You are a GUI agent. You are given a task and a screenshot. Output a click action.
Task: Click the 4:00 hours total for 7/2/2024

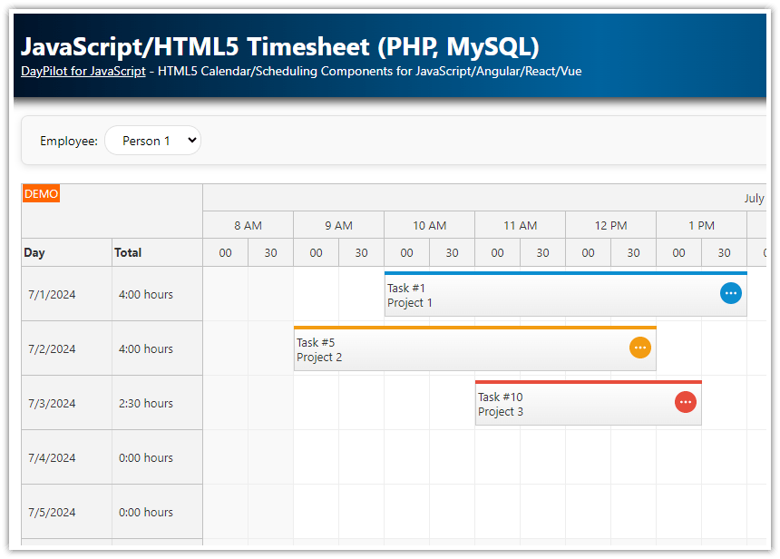click(x=145, y=348)
